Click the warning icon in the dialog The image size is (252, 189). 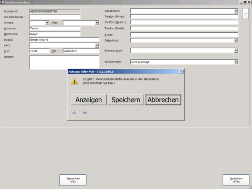75,81
